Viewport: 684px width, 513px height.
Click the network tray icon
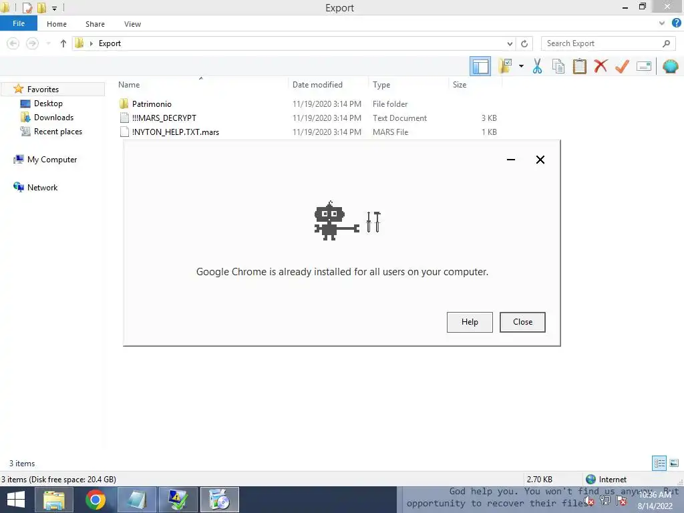coord(605,501)
